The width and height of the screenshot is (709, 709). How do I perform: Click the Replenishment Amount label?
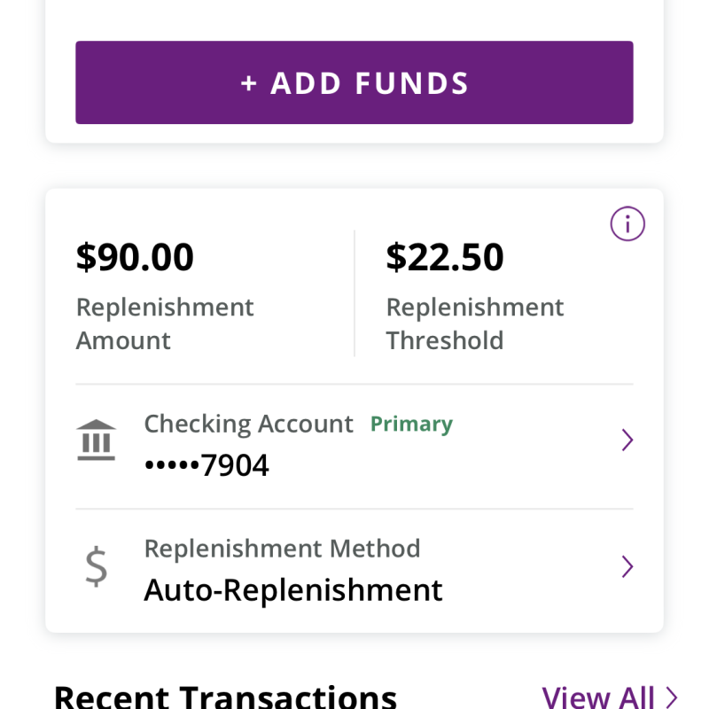coord(165,323)
